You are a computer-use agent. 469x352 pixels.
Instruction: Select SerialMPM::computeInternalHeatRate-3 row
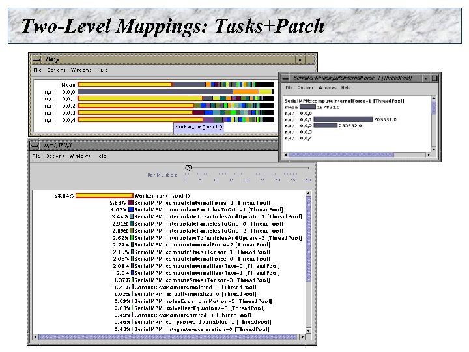[207, 266]
